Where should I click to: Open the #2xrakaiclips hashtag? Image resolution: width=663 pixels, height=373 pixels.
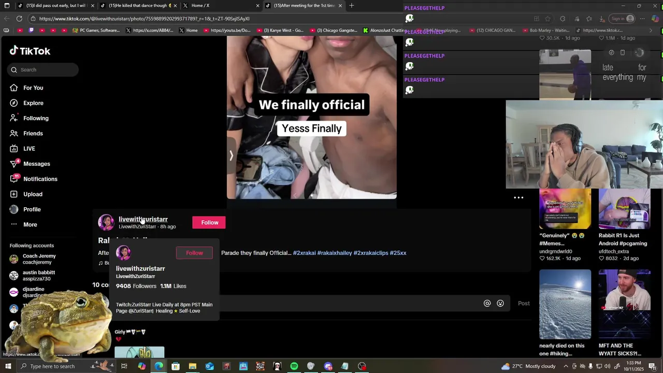tap(371, 253)
